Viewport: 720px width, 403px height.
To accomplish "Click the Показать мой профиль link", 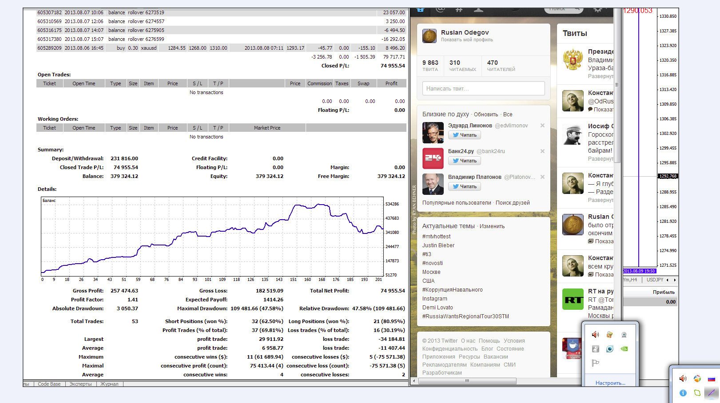I will (x=467, y=40).
